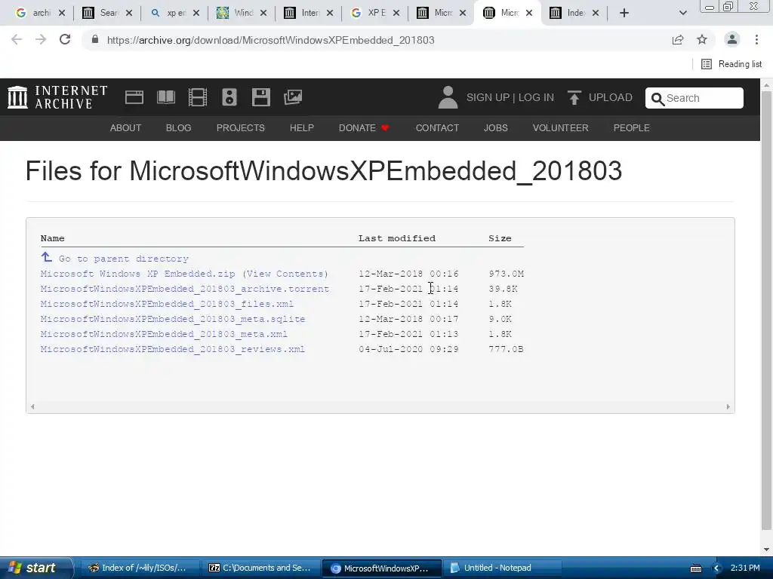This screenshot has height=579, width=773.
Task: Open the Texts book icon
Action: [166, 97]
